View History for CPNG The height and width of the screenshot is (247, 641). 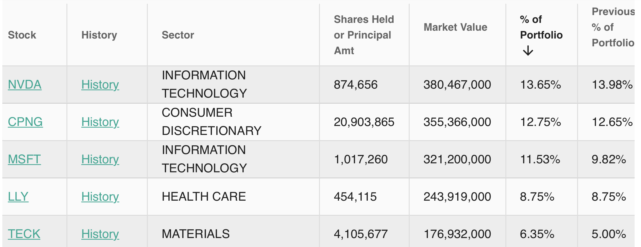(100, 122)
